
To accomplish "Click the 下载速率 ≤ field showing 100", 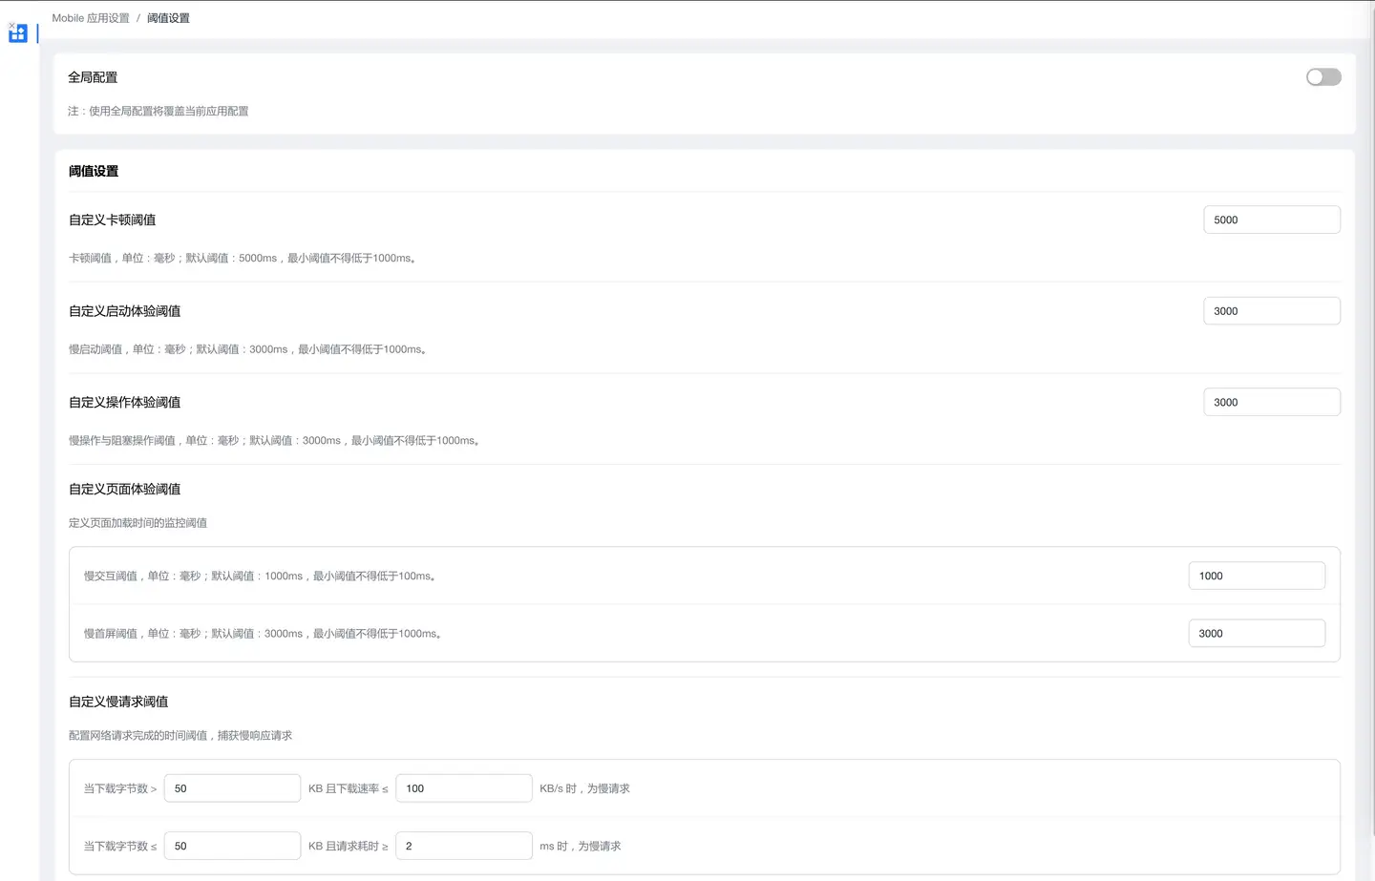I will [463, 788].
